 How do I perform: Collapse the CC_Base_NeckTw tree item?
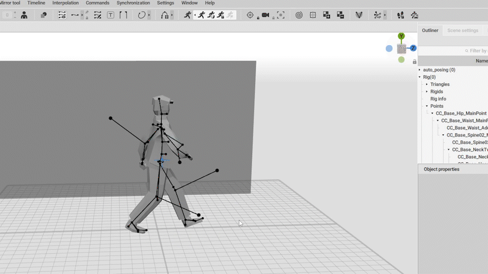coord(449,149)
